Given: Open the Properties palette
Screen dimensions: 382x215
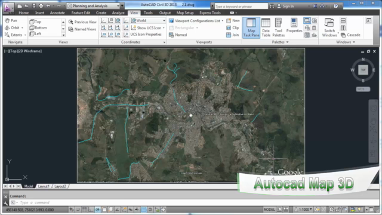Looking at the screenshot, I should (x=294, y=26).
